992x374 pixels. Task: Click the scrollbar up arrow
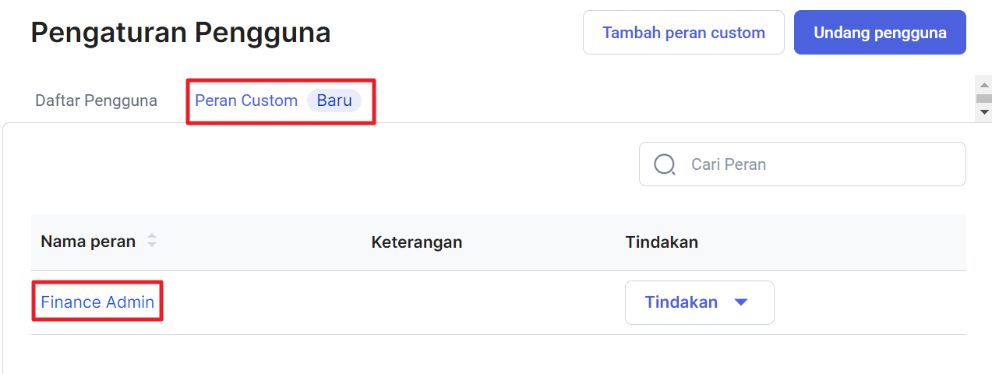[x=984, y=85]
